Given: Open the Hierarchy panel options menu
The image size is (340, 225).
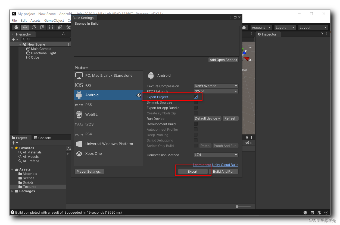Looking at the screenshot, I should coord(68,34).
